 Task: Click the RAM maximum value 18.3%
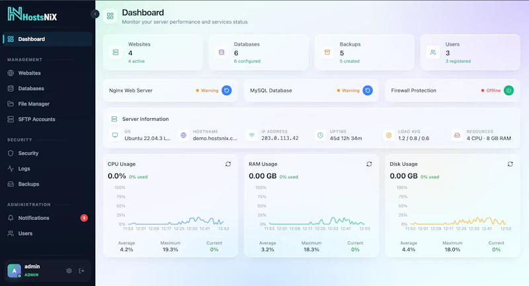click(311, 250)
